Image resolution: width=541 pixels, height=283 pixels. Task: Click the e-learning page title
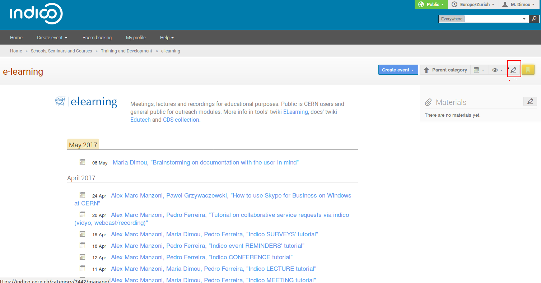click(x=23, y=71)
